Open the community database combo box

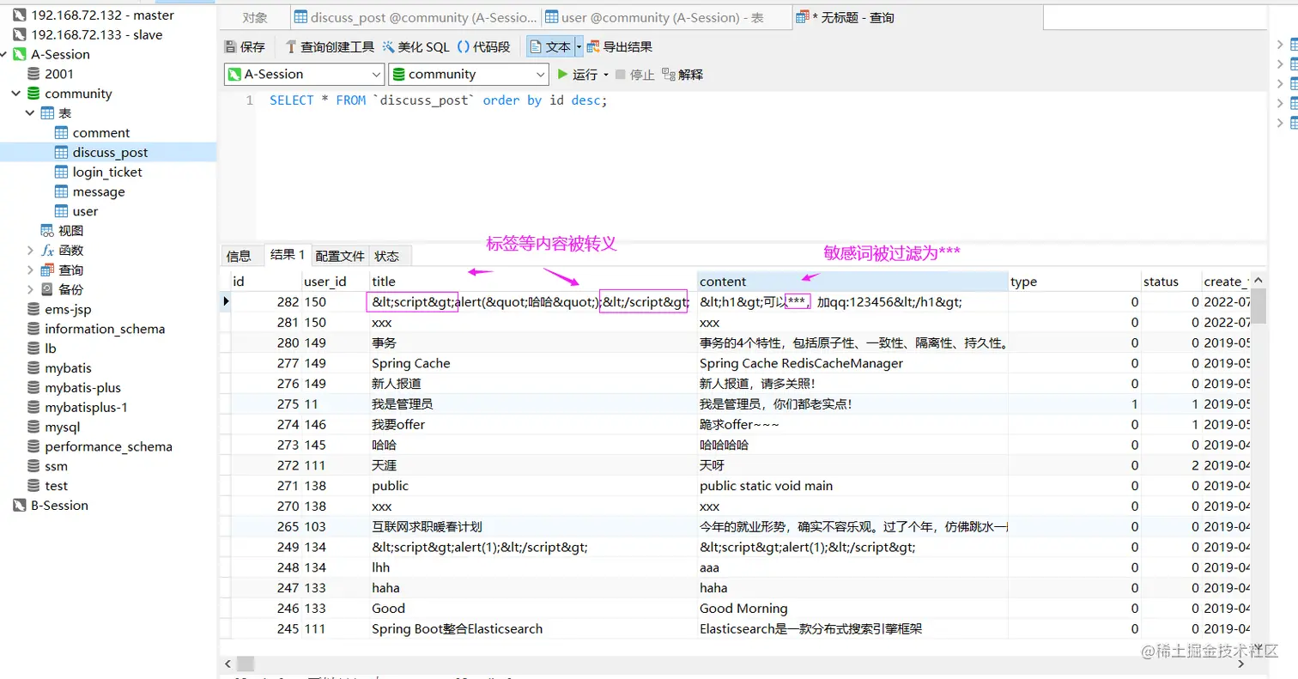468,75
